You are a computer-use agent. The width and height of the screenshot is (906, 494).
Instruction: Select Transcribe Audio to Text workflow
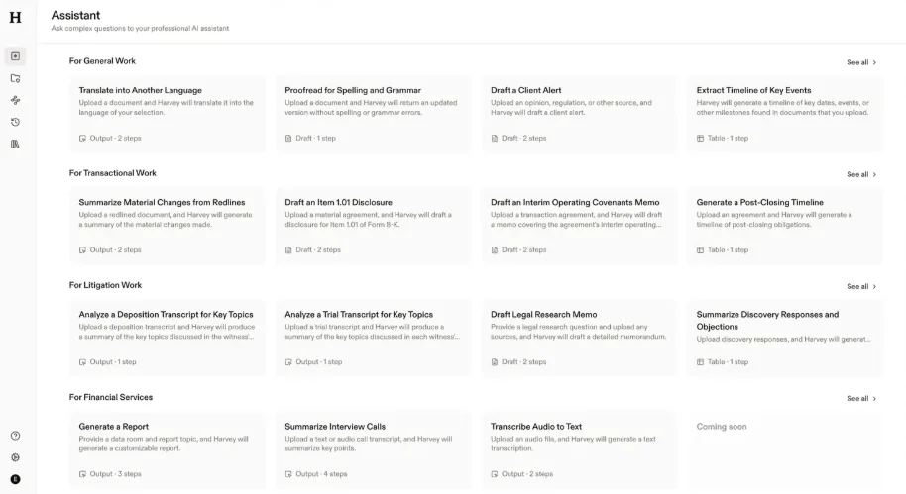(x=579, y=450)
